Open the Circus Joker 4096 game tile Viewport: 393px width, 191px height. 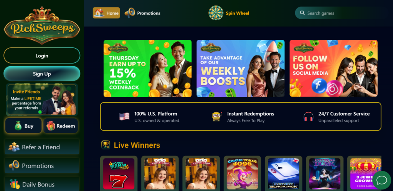point(242,174)
